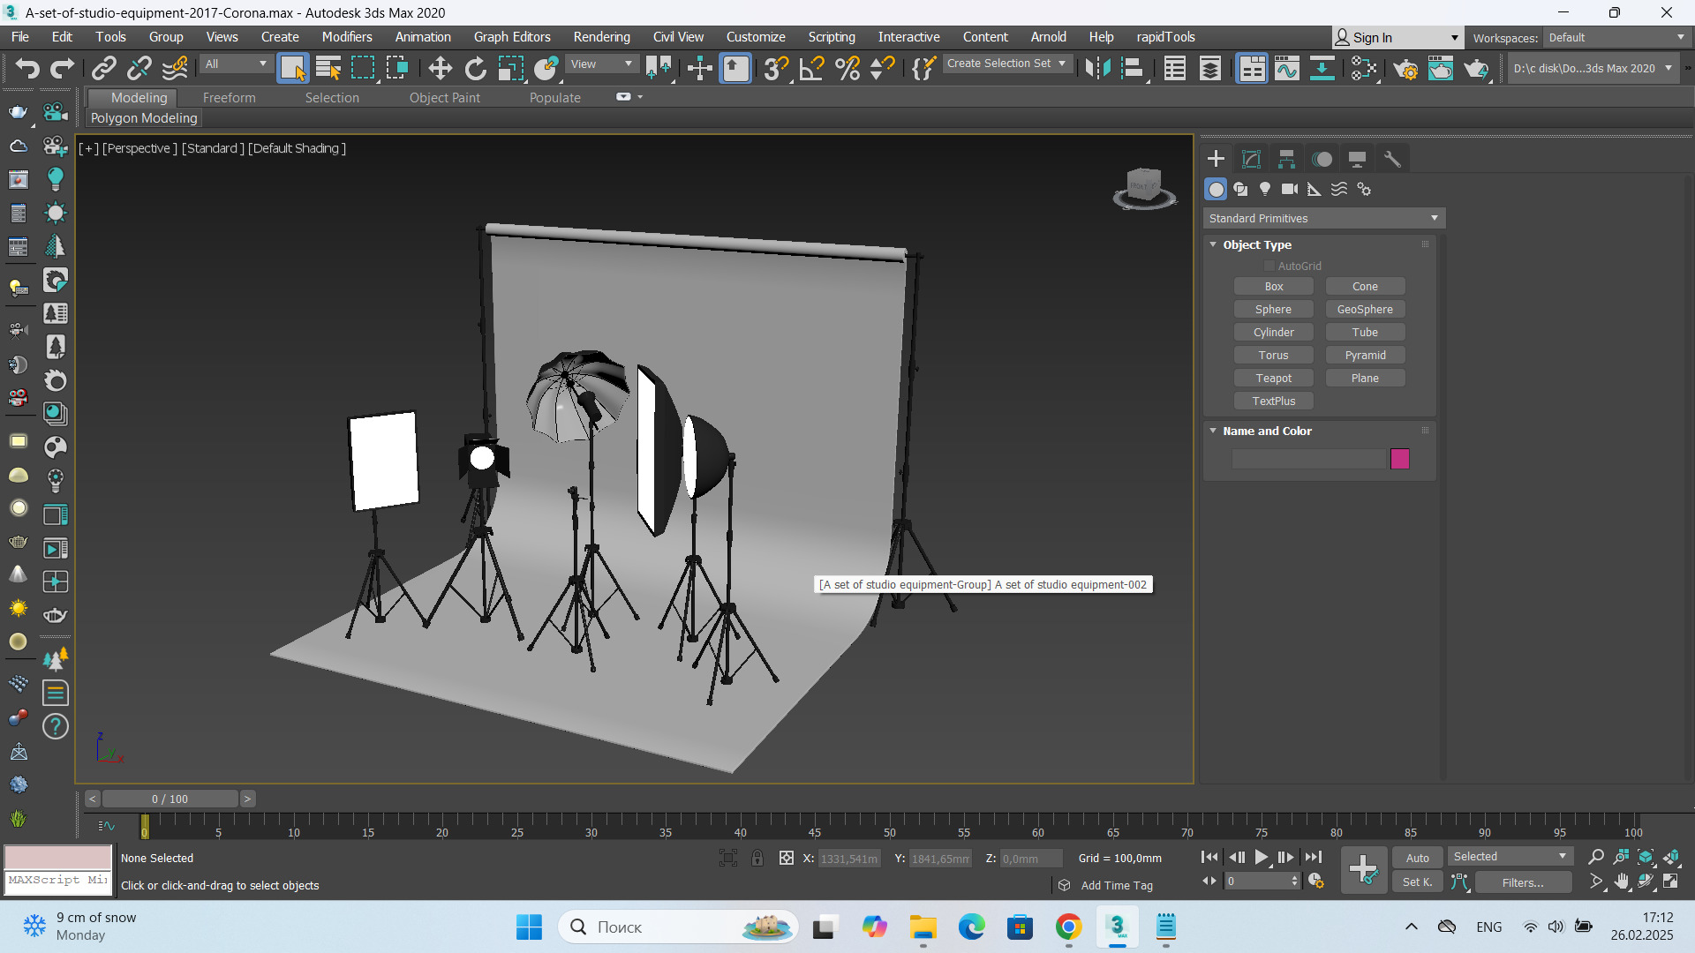Click the Undo arrow icon
The height and width of the screenshot is (953, 1695).
(x=26, y=68)
